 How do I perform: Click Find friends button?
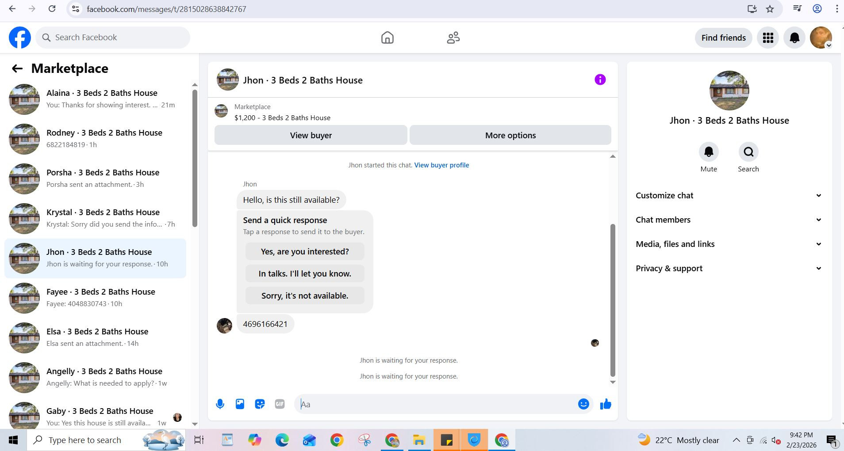pos(724,38)
